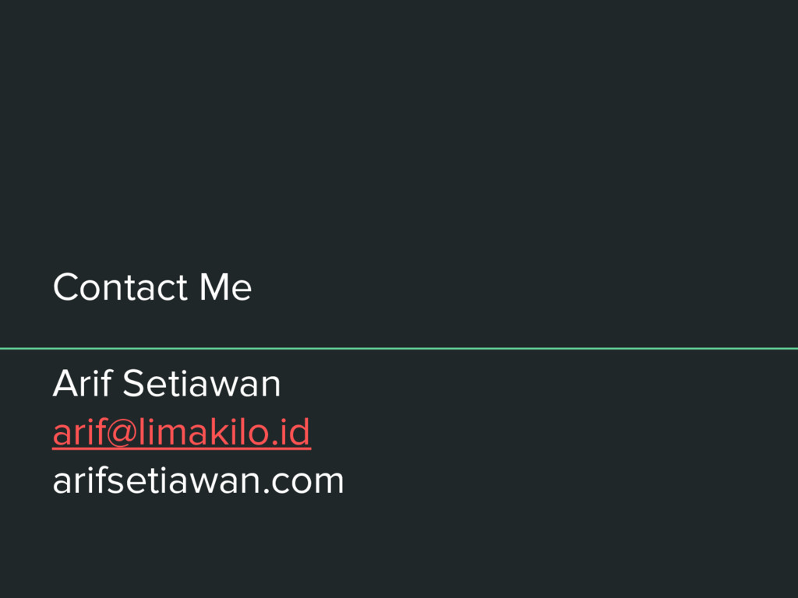Click the capital 'C' starting the title
The width and height of the screenshot is (798, 598).
coord(67,288)
